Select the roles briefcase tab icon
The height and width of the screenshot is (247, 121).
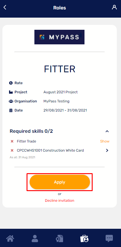[x=84, y=238]
